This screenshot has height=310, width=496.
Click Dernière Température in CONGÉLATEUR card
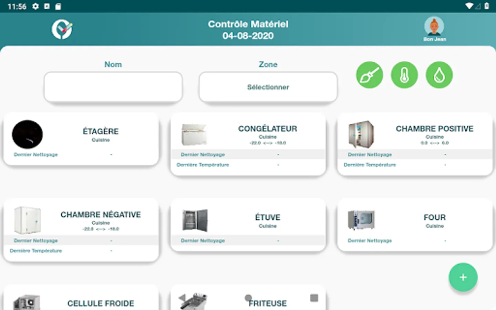click(203, 165)
